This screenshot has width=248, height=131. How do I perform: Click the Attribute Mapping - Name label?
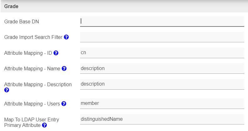click(x=32, y=68)
